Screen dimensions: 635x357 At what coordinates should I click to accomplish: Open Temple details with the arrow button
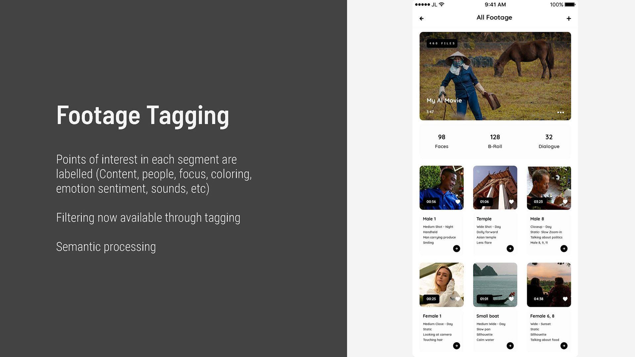(510, 249)
